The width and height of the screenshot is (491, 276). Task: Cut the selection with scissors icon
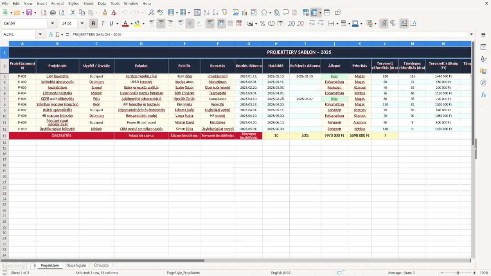[73, 13]
